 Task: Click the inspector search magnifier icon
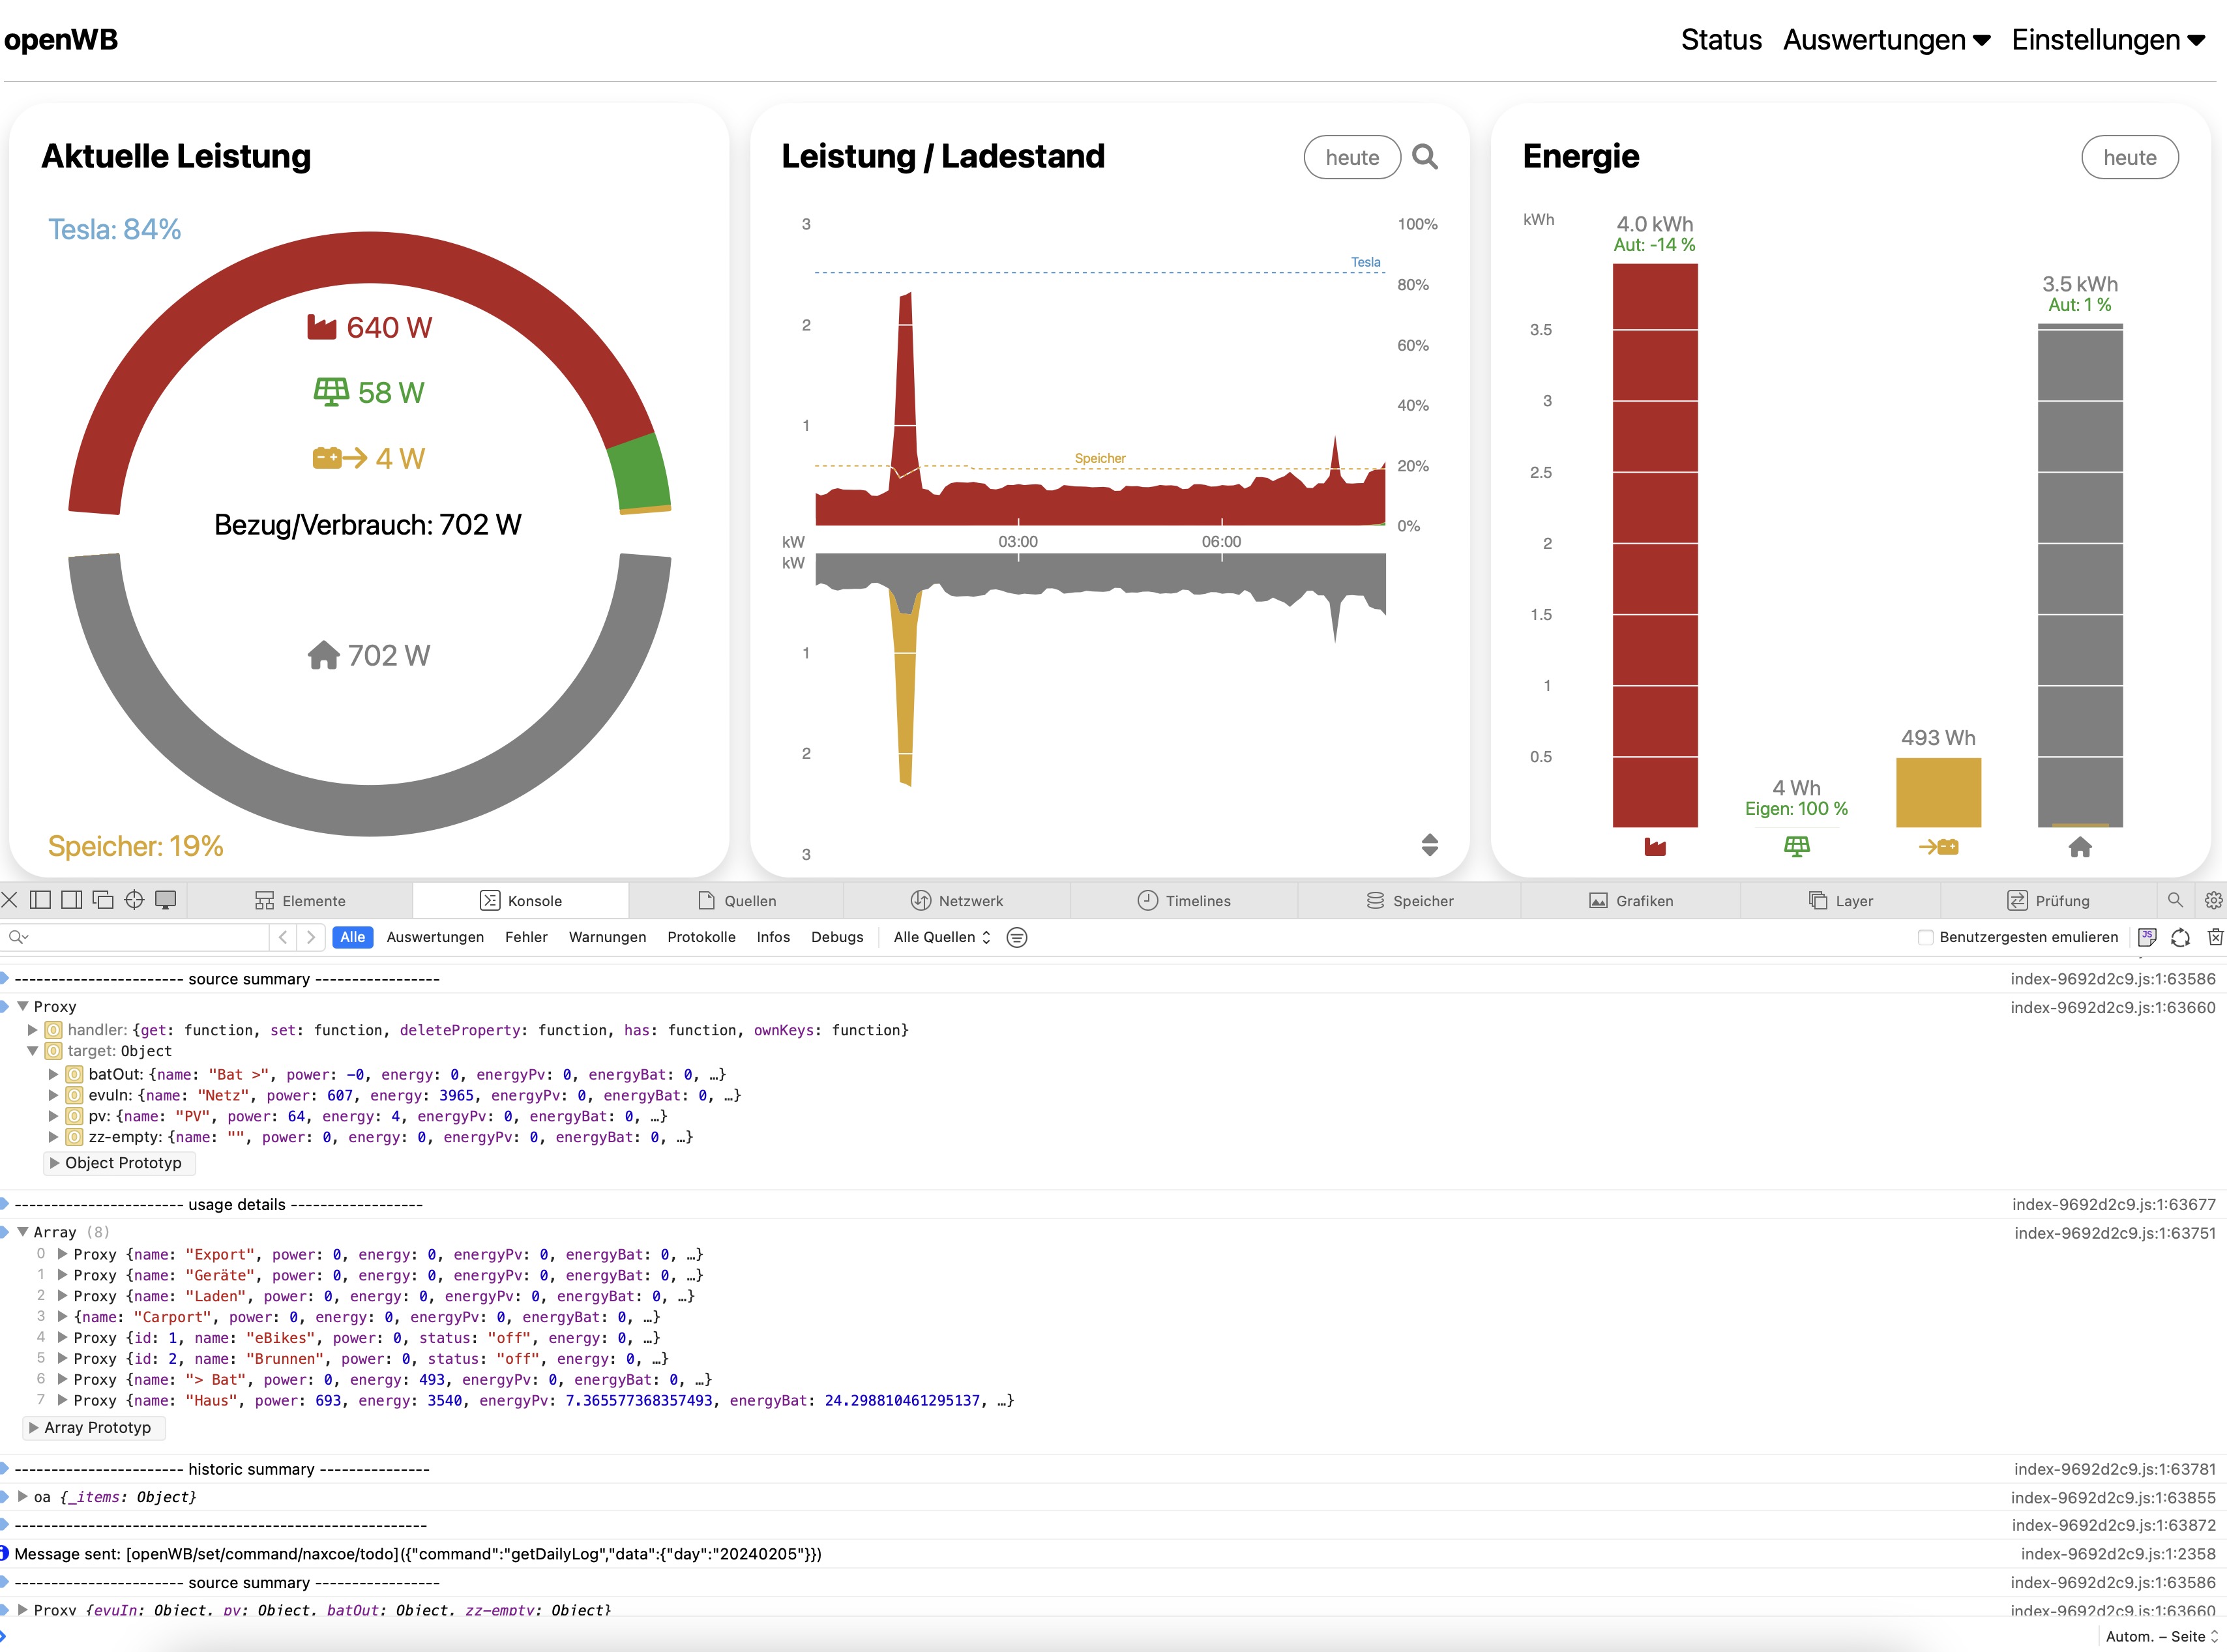(2174, 900)
